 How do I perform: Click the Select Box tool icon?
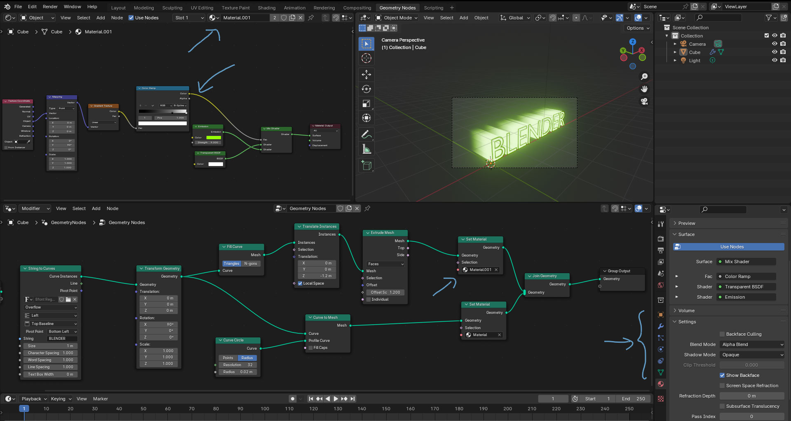pos(366,44)
